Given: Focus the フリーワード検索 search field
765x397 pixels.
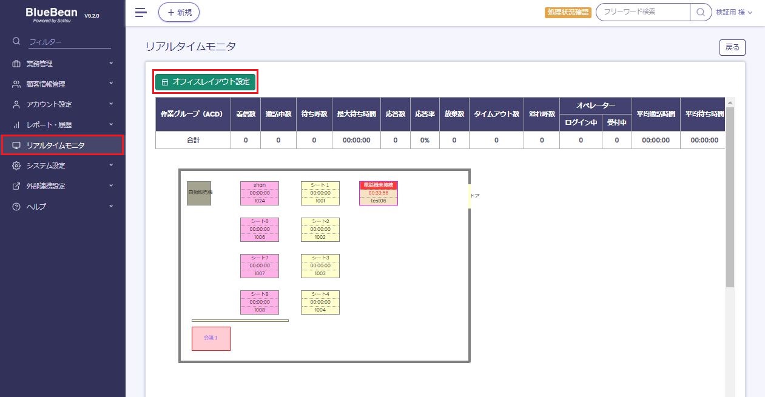Looking at the screenshot, I should (643, 12).
